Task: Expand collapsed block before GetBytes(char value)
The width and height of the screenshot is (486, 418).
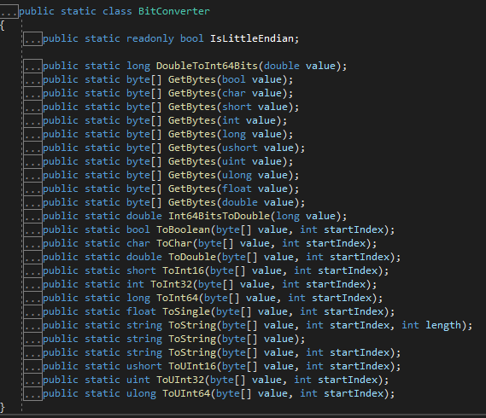Action: (x=32, y=93)
